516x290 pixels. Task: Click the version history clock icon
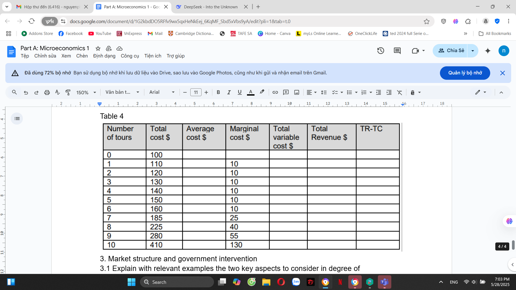381,50
